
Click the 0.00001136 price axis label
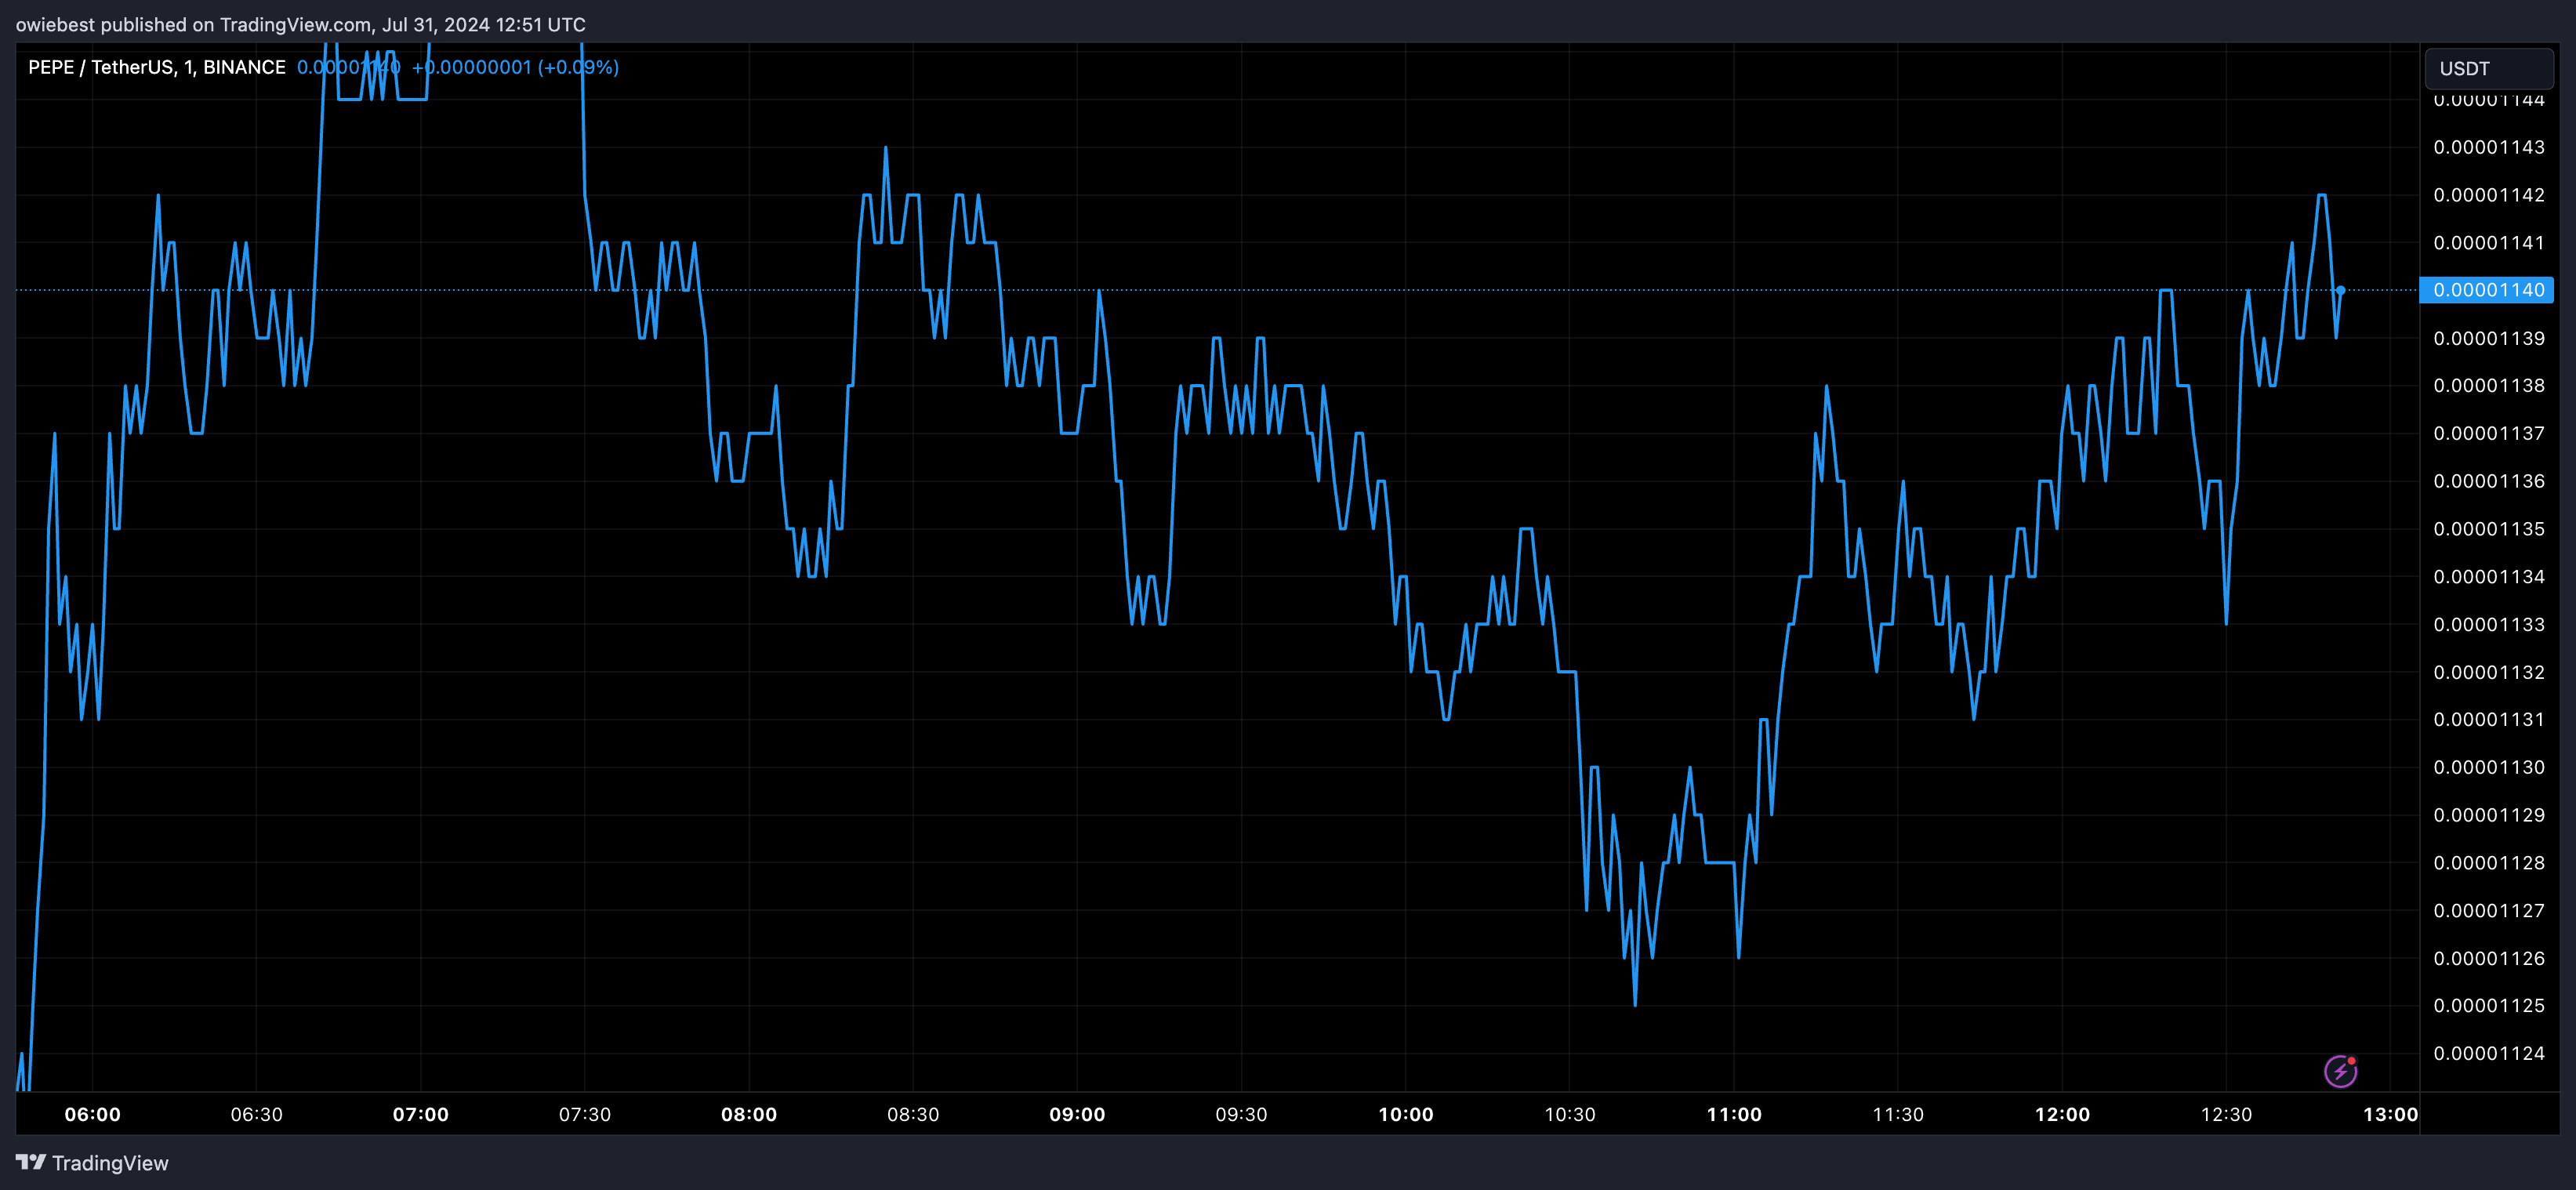pos(2489,481)
